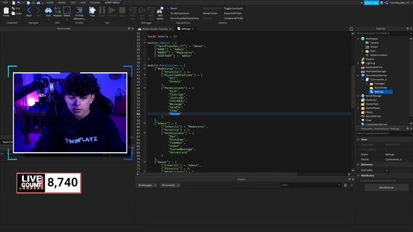Viewport: 413px width, 232px height.
Task: Click the Add Watch binoculars icon
Action: pyautogui.click(x=160, y=10)
